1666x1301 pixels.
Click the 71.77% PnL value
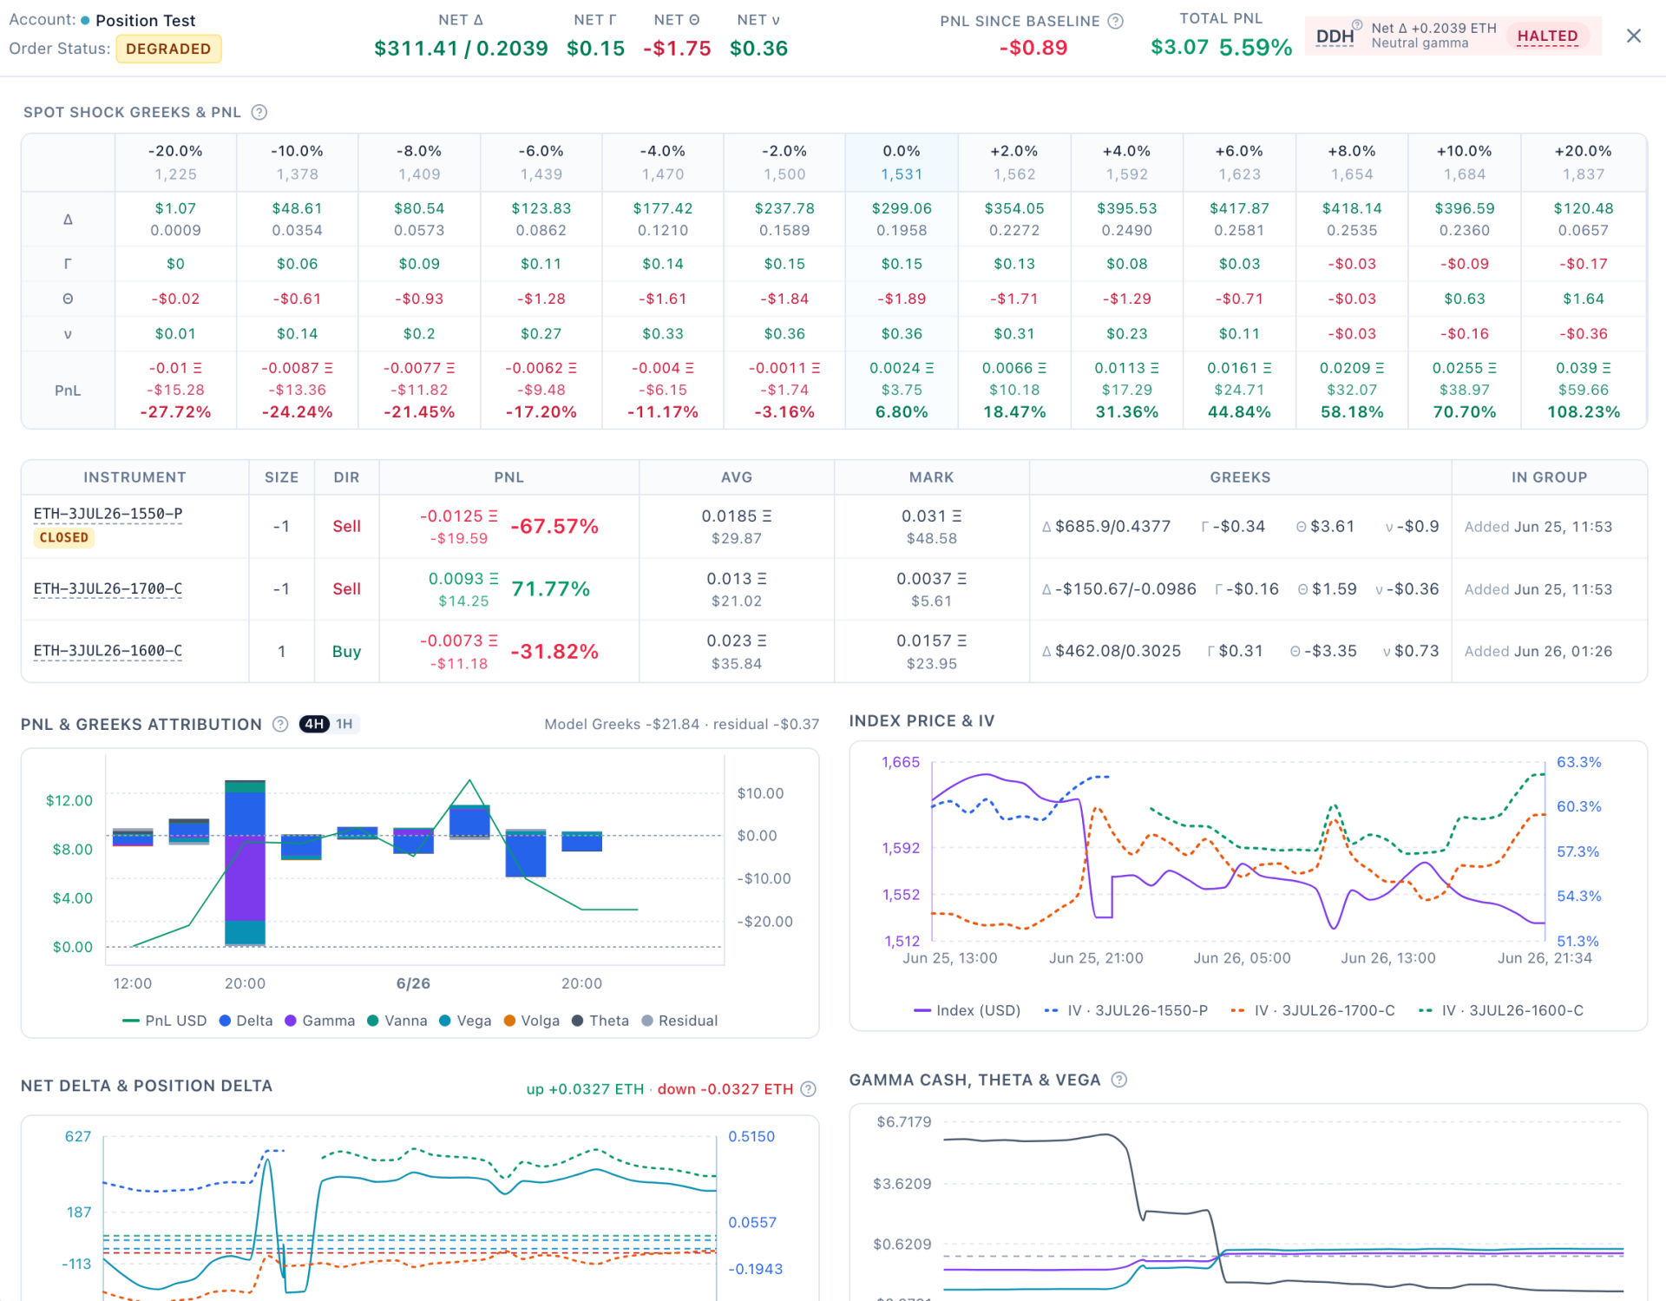550,589
